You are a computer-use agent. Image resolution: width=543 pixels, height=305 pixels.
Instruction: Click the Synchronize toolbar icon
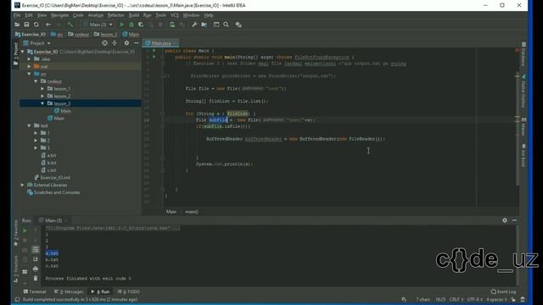coord(36,25)
